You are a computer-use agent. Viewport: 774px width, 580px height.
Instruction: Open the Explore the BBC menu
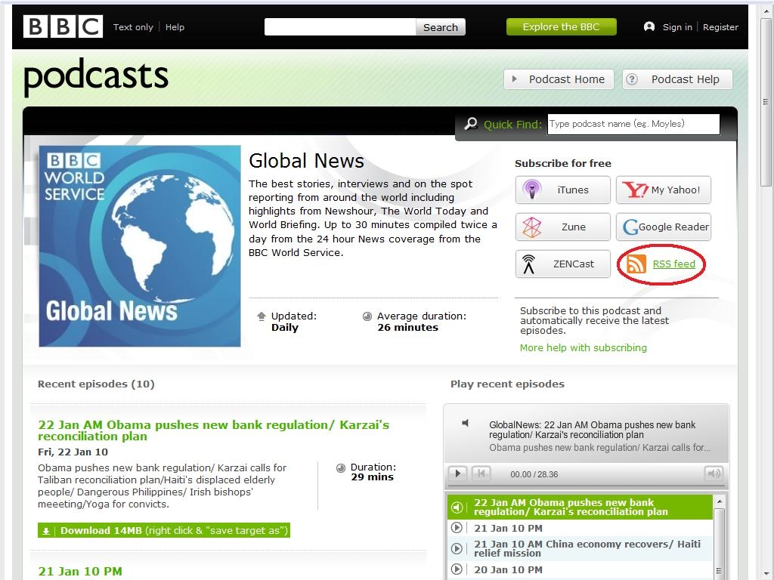pos(562,26)
